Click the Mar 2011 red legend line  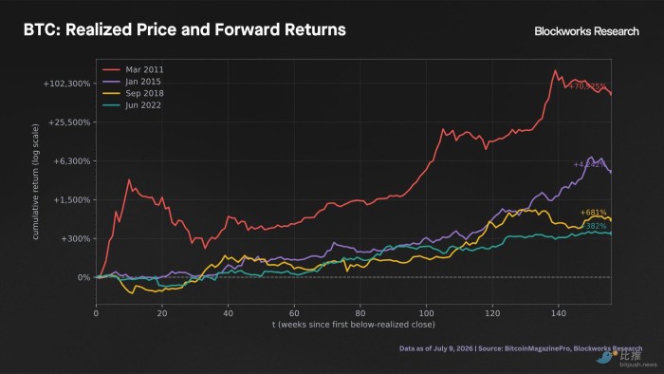pyautogui.click(x=111, y=69)
